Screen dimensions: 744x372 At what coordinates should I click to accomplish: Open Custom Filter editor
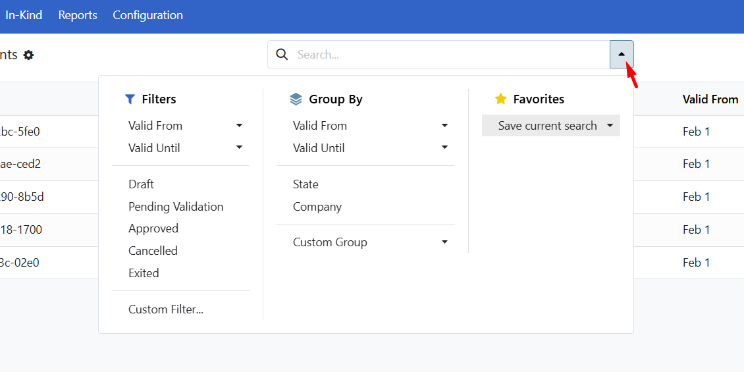(166, 309)
